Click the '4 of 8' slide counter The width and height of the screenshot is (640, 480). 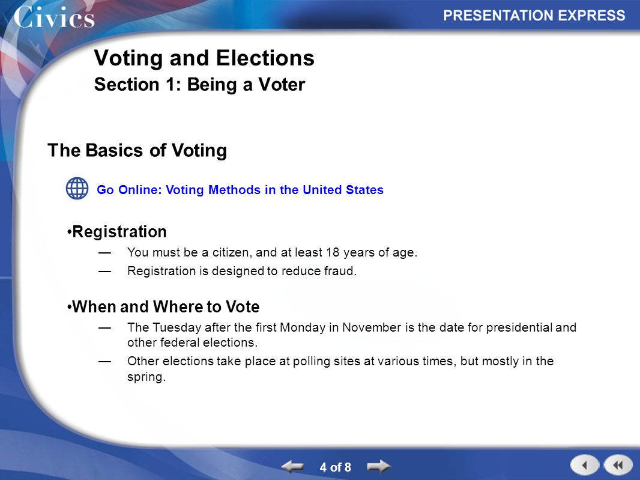click(x=335, y=467)
